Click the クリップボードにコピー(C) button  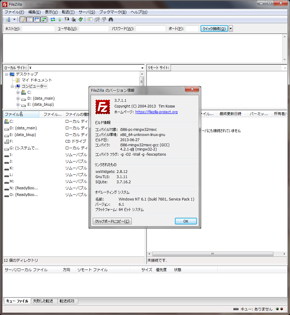click(x=112, y=221)
